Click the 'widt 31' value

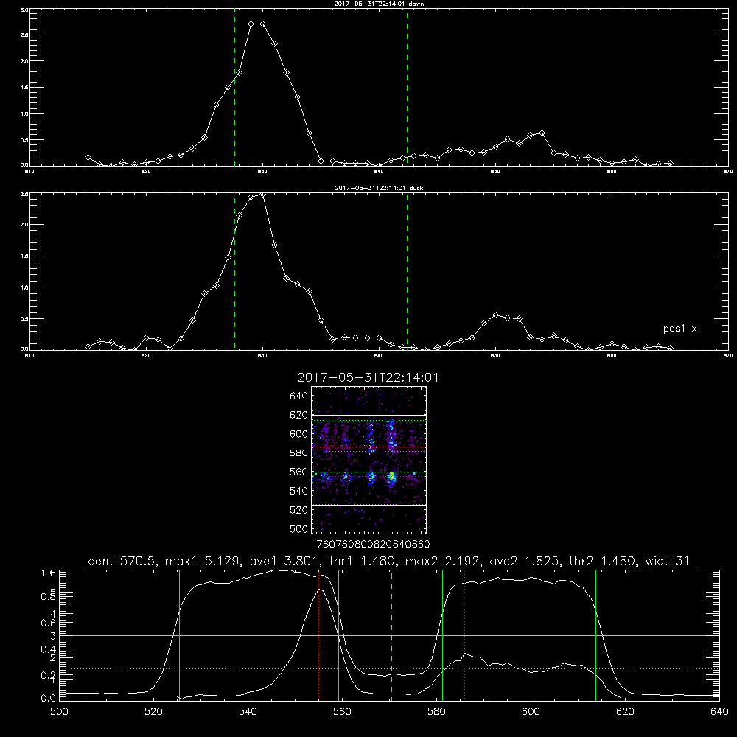coord(668,561)
